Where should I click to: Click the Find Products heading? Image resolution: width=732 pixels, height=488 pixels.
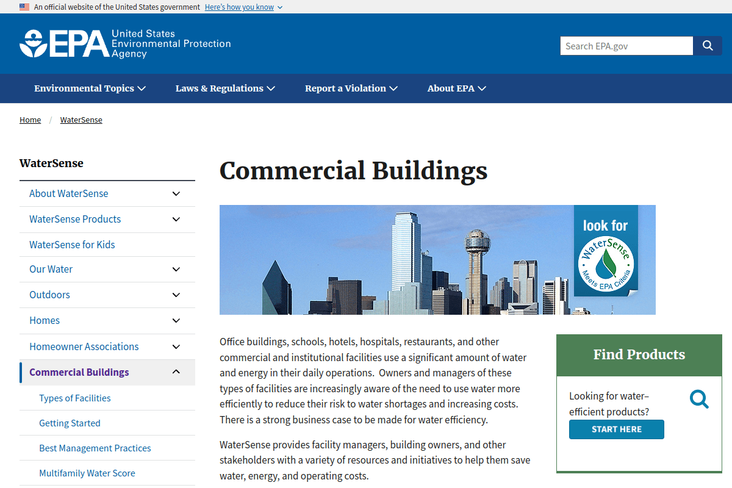point(639,355)
